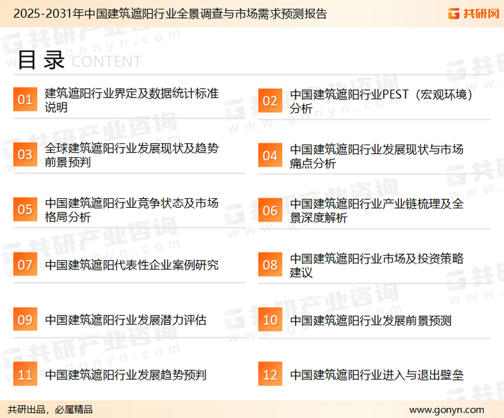This screenshot has width=504, height=418.
Task: Open chapter 建筑遮阳行业界定及数据统计标准说明
Action: (x=132, y=100)
